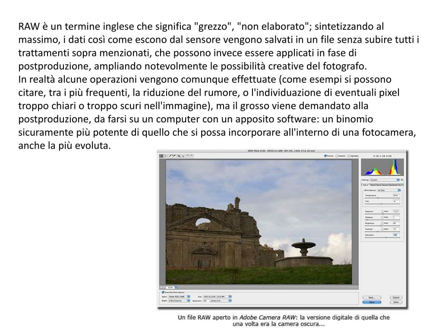This screenshot has width=442, height=331.
Task: Enable the Highlights clipping checkbox
Action: point(349,156)
